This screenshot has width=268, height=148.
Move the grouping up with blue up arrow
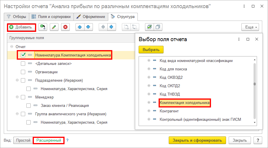(x=80, y=27)
